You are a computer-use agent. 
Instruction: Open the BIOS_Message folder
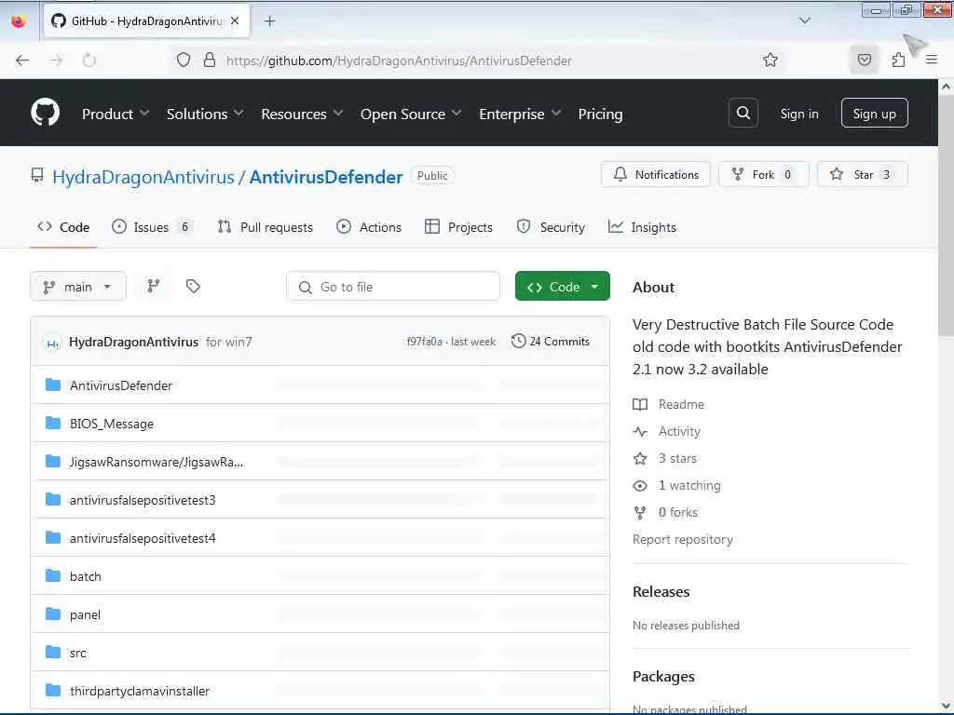pyautogui.click(x=112, y=424)
